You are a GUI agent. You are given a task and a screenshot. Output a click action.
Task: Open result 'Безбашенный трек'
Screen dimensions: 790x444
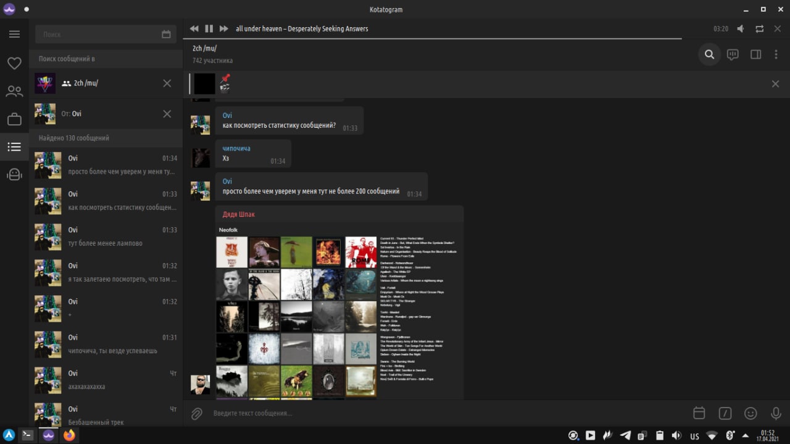click(x=106, y=414)
